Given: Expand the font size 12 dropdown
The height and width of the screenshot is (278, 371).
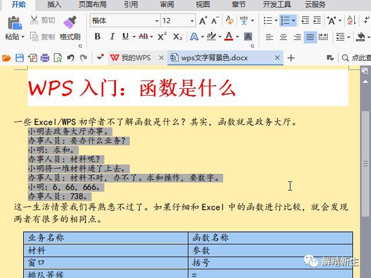Looking at the screenshot, I should coord(192,21).
